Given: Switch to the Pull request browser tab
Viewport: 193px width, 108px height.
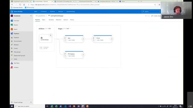Looking at the screenshot, I should point(64,1).
